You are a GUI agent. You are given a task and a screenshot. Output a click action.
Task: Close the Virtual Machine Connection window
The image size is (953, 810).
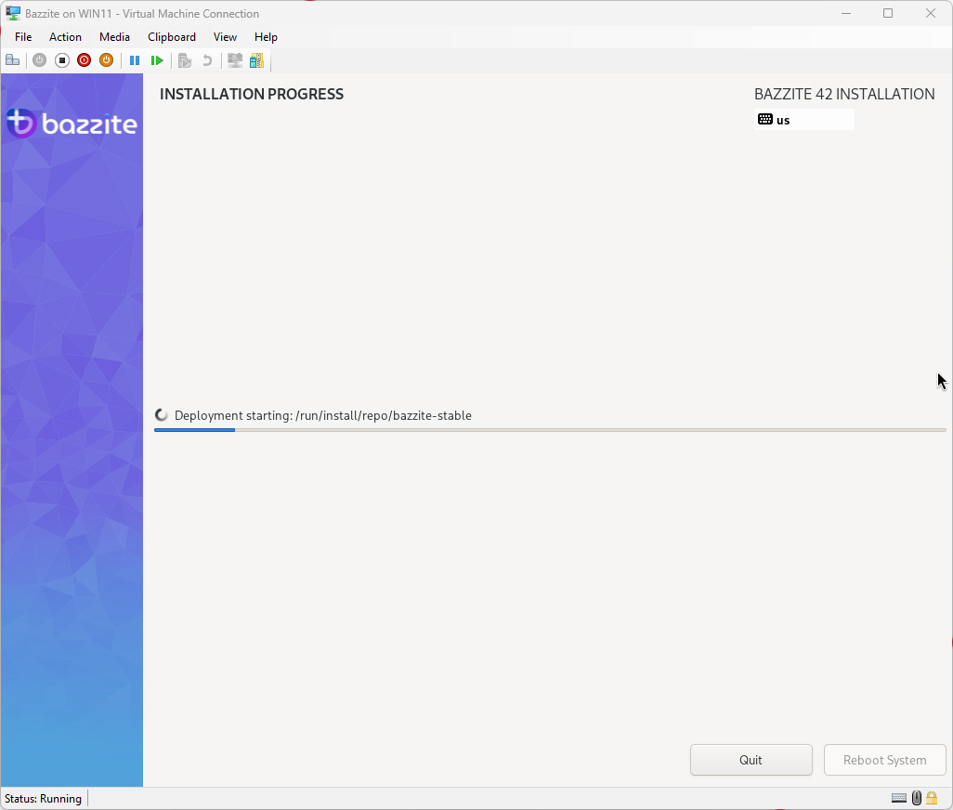[931, 13]
